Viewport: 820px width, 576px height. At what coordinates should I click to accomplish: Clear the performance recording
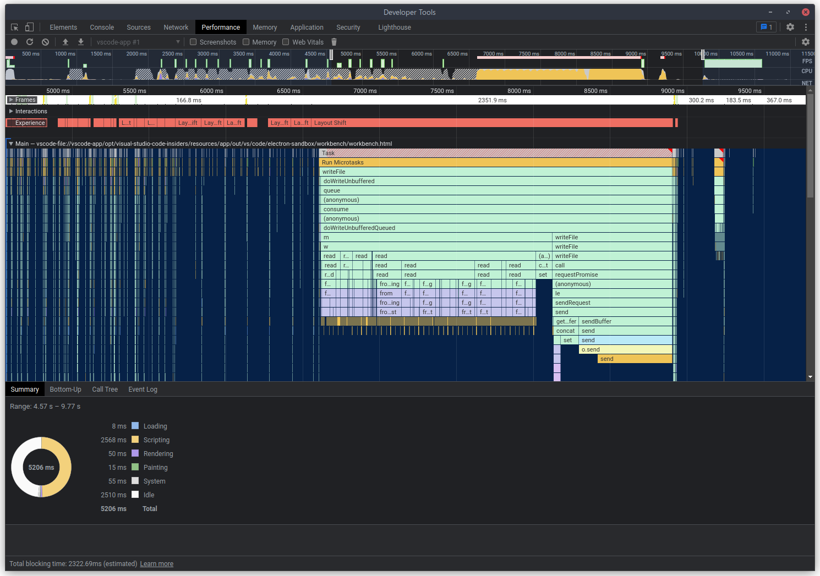(46, 42)
